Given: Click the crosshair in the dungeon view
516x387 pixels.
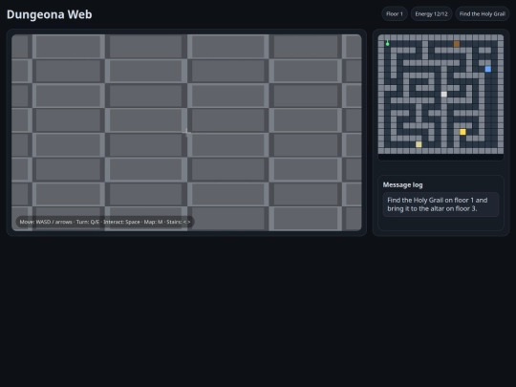Looking at the screenshot, I should tap(186, 133).
